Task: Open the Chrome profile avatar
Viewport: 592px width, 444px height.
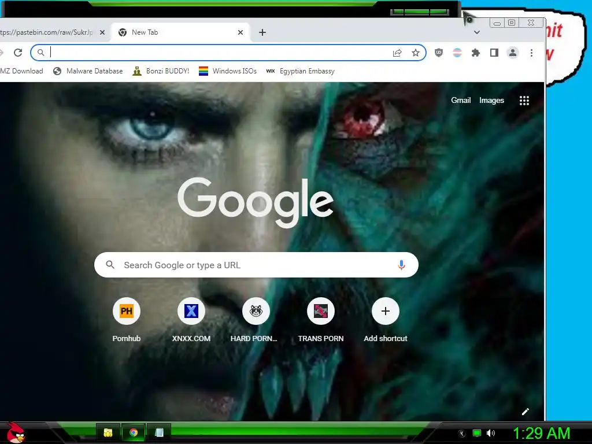Action: coord(513,53)
